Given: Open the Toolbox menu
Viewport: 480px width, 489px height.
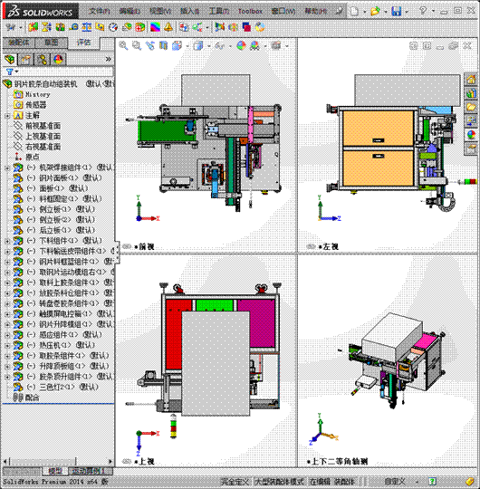Looking at the screenshot, I should click(x=250, y=11).
